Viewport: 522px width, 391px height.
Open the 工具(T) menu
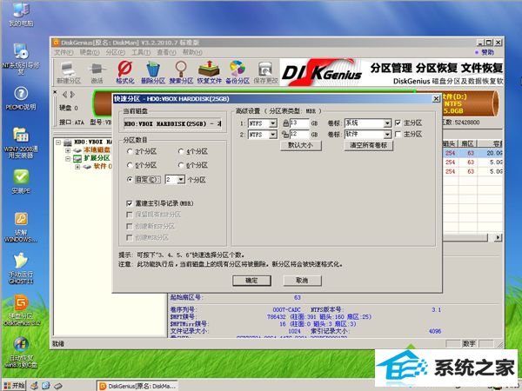coord(141,52)
